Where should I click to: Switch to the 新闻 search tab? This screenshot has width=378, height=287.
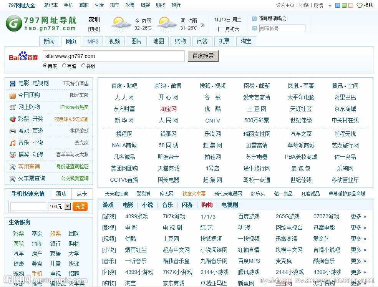[x=49, y=41]
